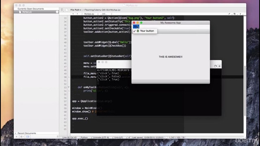This screenshot has height=146, width=260.
Task: Click the spinner icon in the terminal window
Action: point(215,66)
